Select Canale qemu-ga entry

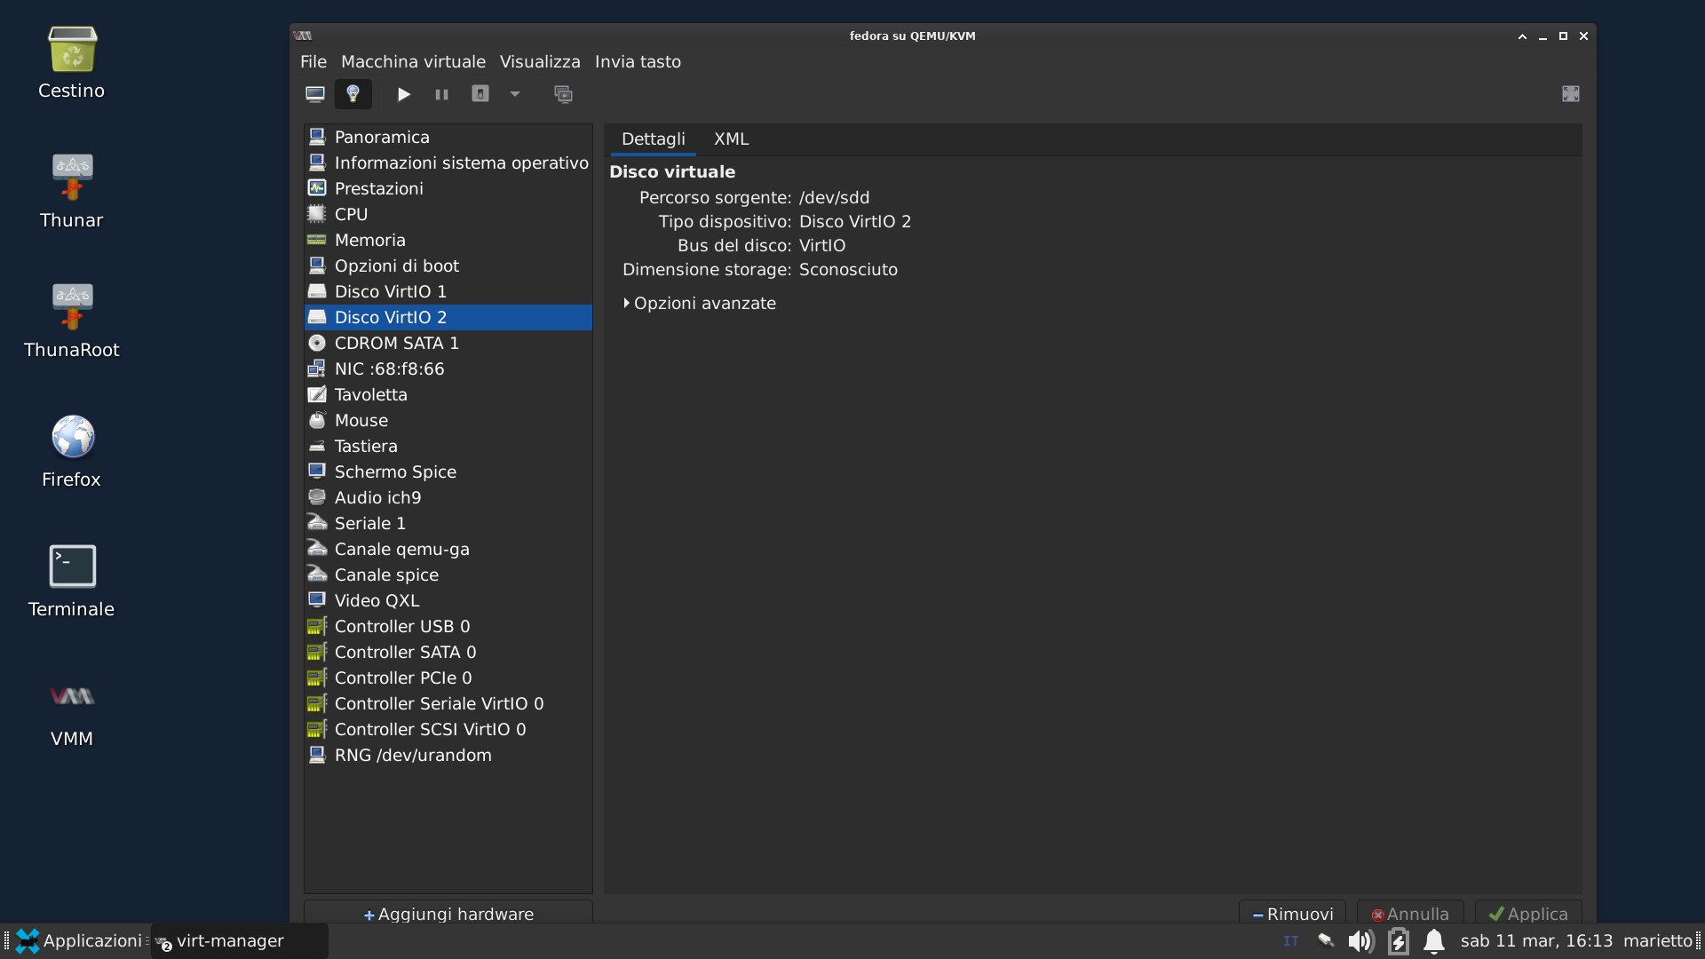pyautogui.click(x=448, y=550)
